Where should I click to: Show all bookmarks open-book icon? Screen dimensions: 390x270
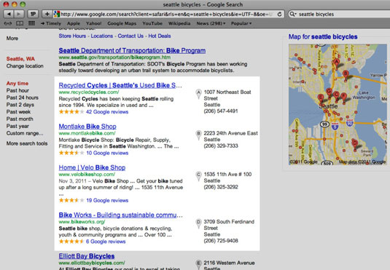20,23
